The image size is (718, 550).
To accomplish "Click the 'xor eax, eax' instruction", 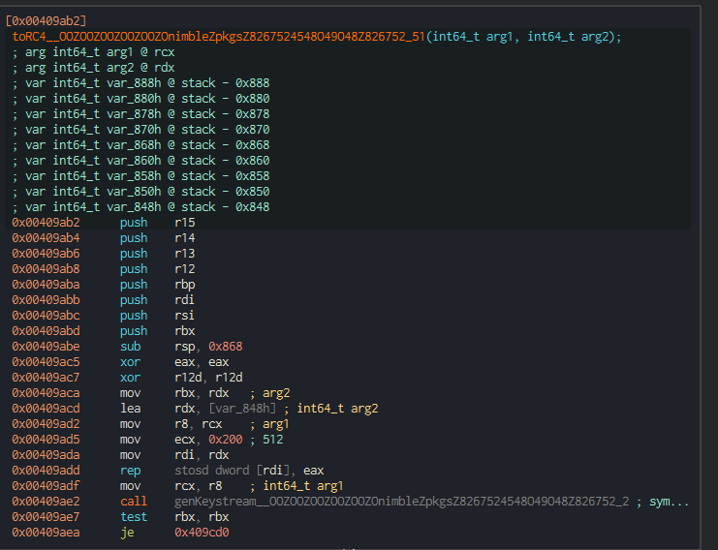I will tap(174, 362).
